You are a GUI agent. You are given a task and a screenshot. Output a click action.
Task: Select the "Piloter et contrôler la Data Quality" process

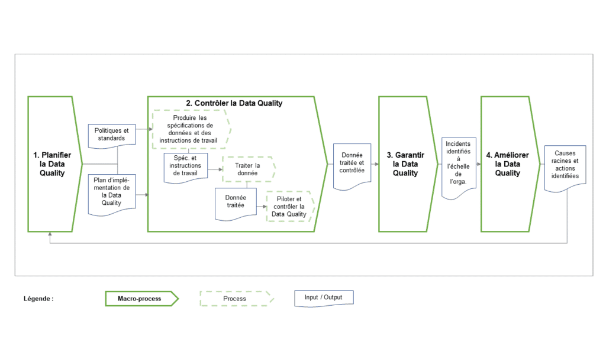coord(289,206)
